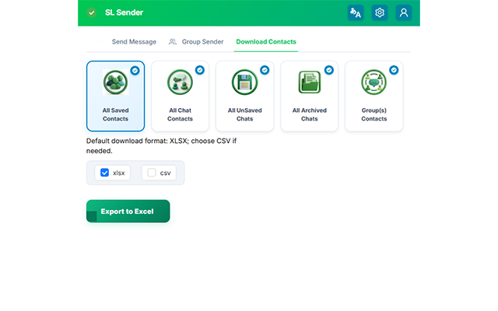Screen dimensions: 498x311
Task: Switch to the Group Sender tab
Action: point(202,41)
